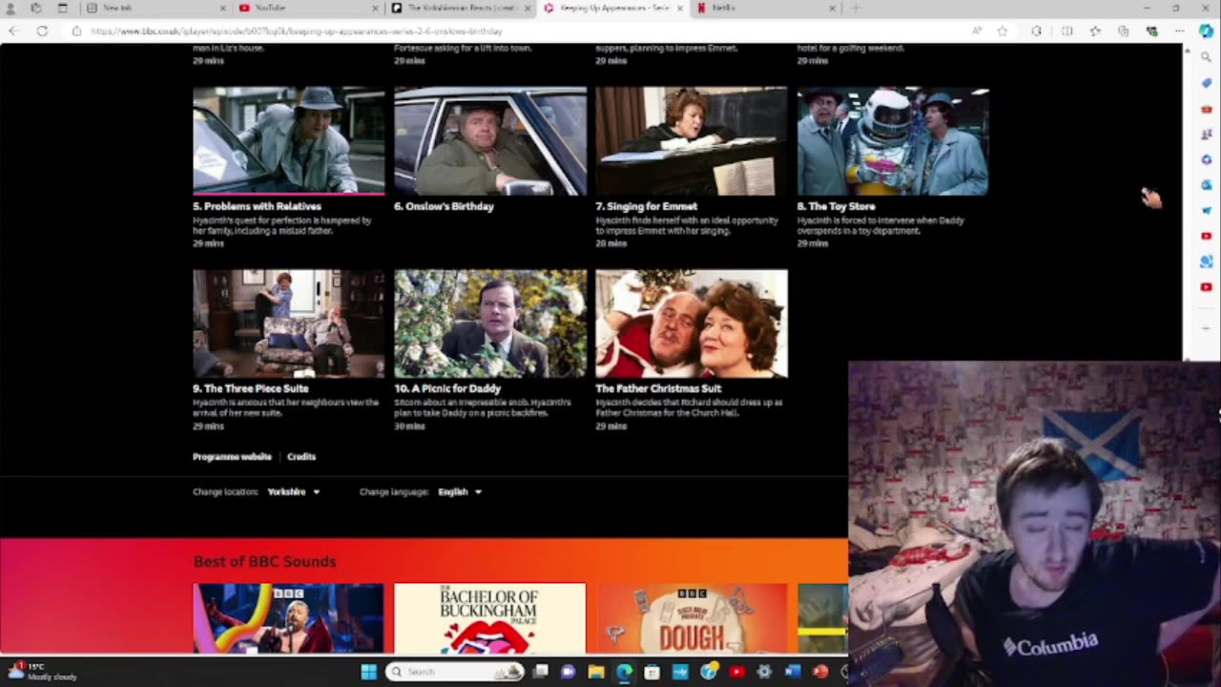
Task: Open The Father Christmas Suit title
Action: point(658,388)
